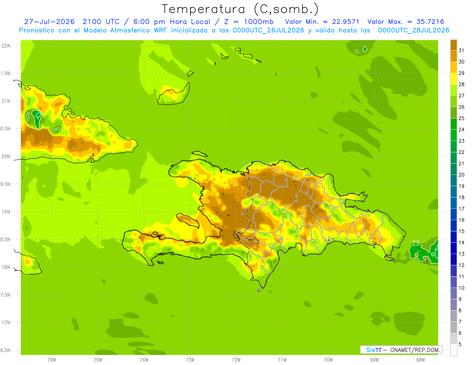Click the "Temperatura (C,somb.)" map title
The width and height of the screenshot is (472, 365).
tap(240, 9)
